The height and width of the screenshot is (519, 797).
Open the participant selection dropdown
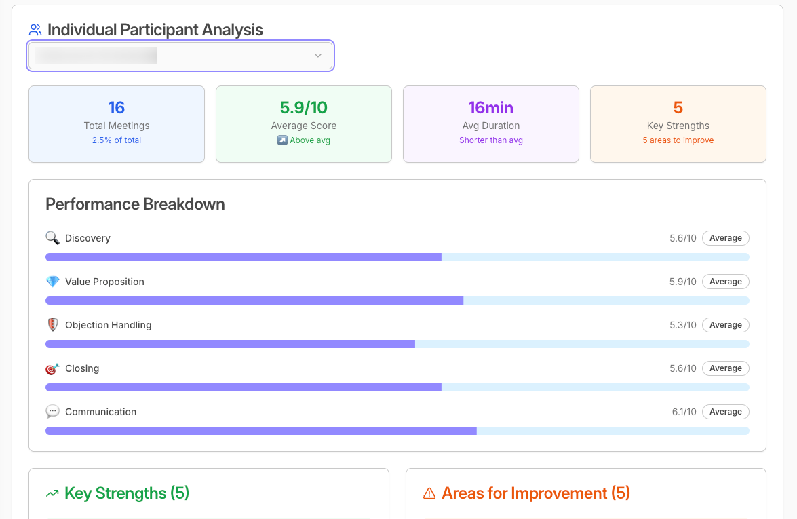click(180, 56)
